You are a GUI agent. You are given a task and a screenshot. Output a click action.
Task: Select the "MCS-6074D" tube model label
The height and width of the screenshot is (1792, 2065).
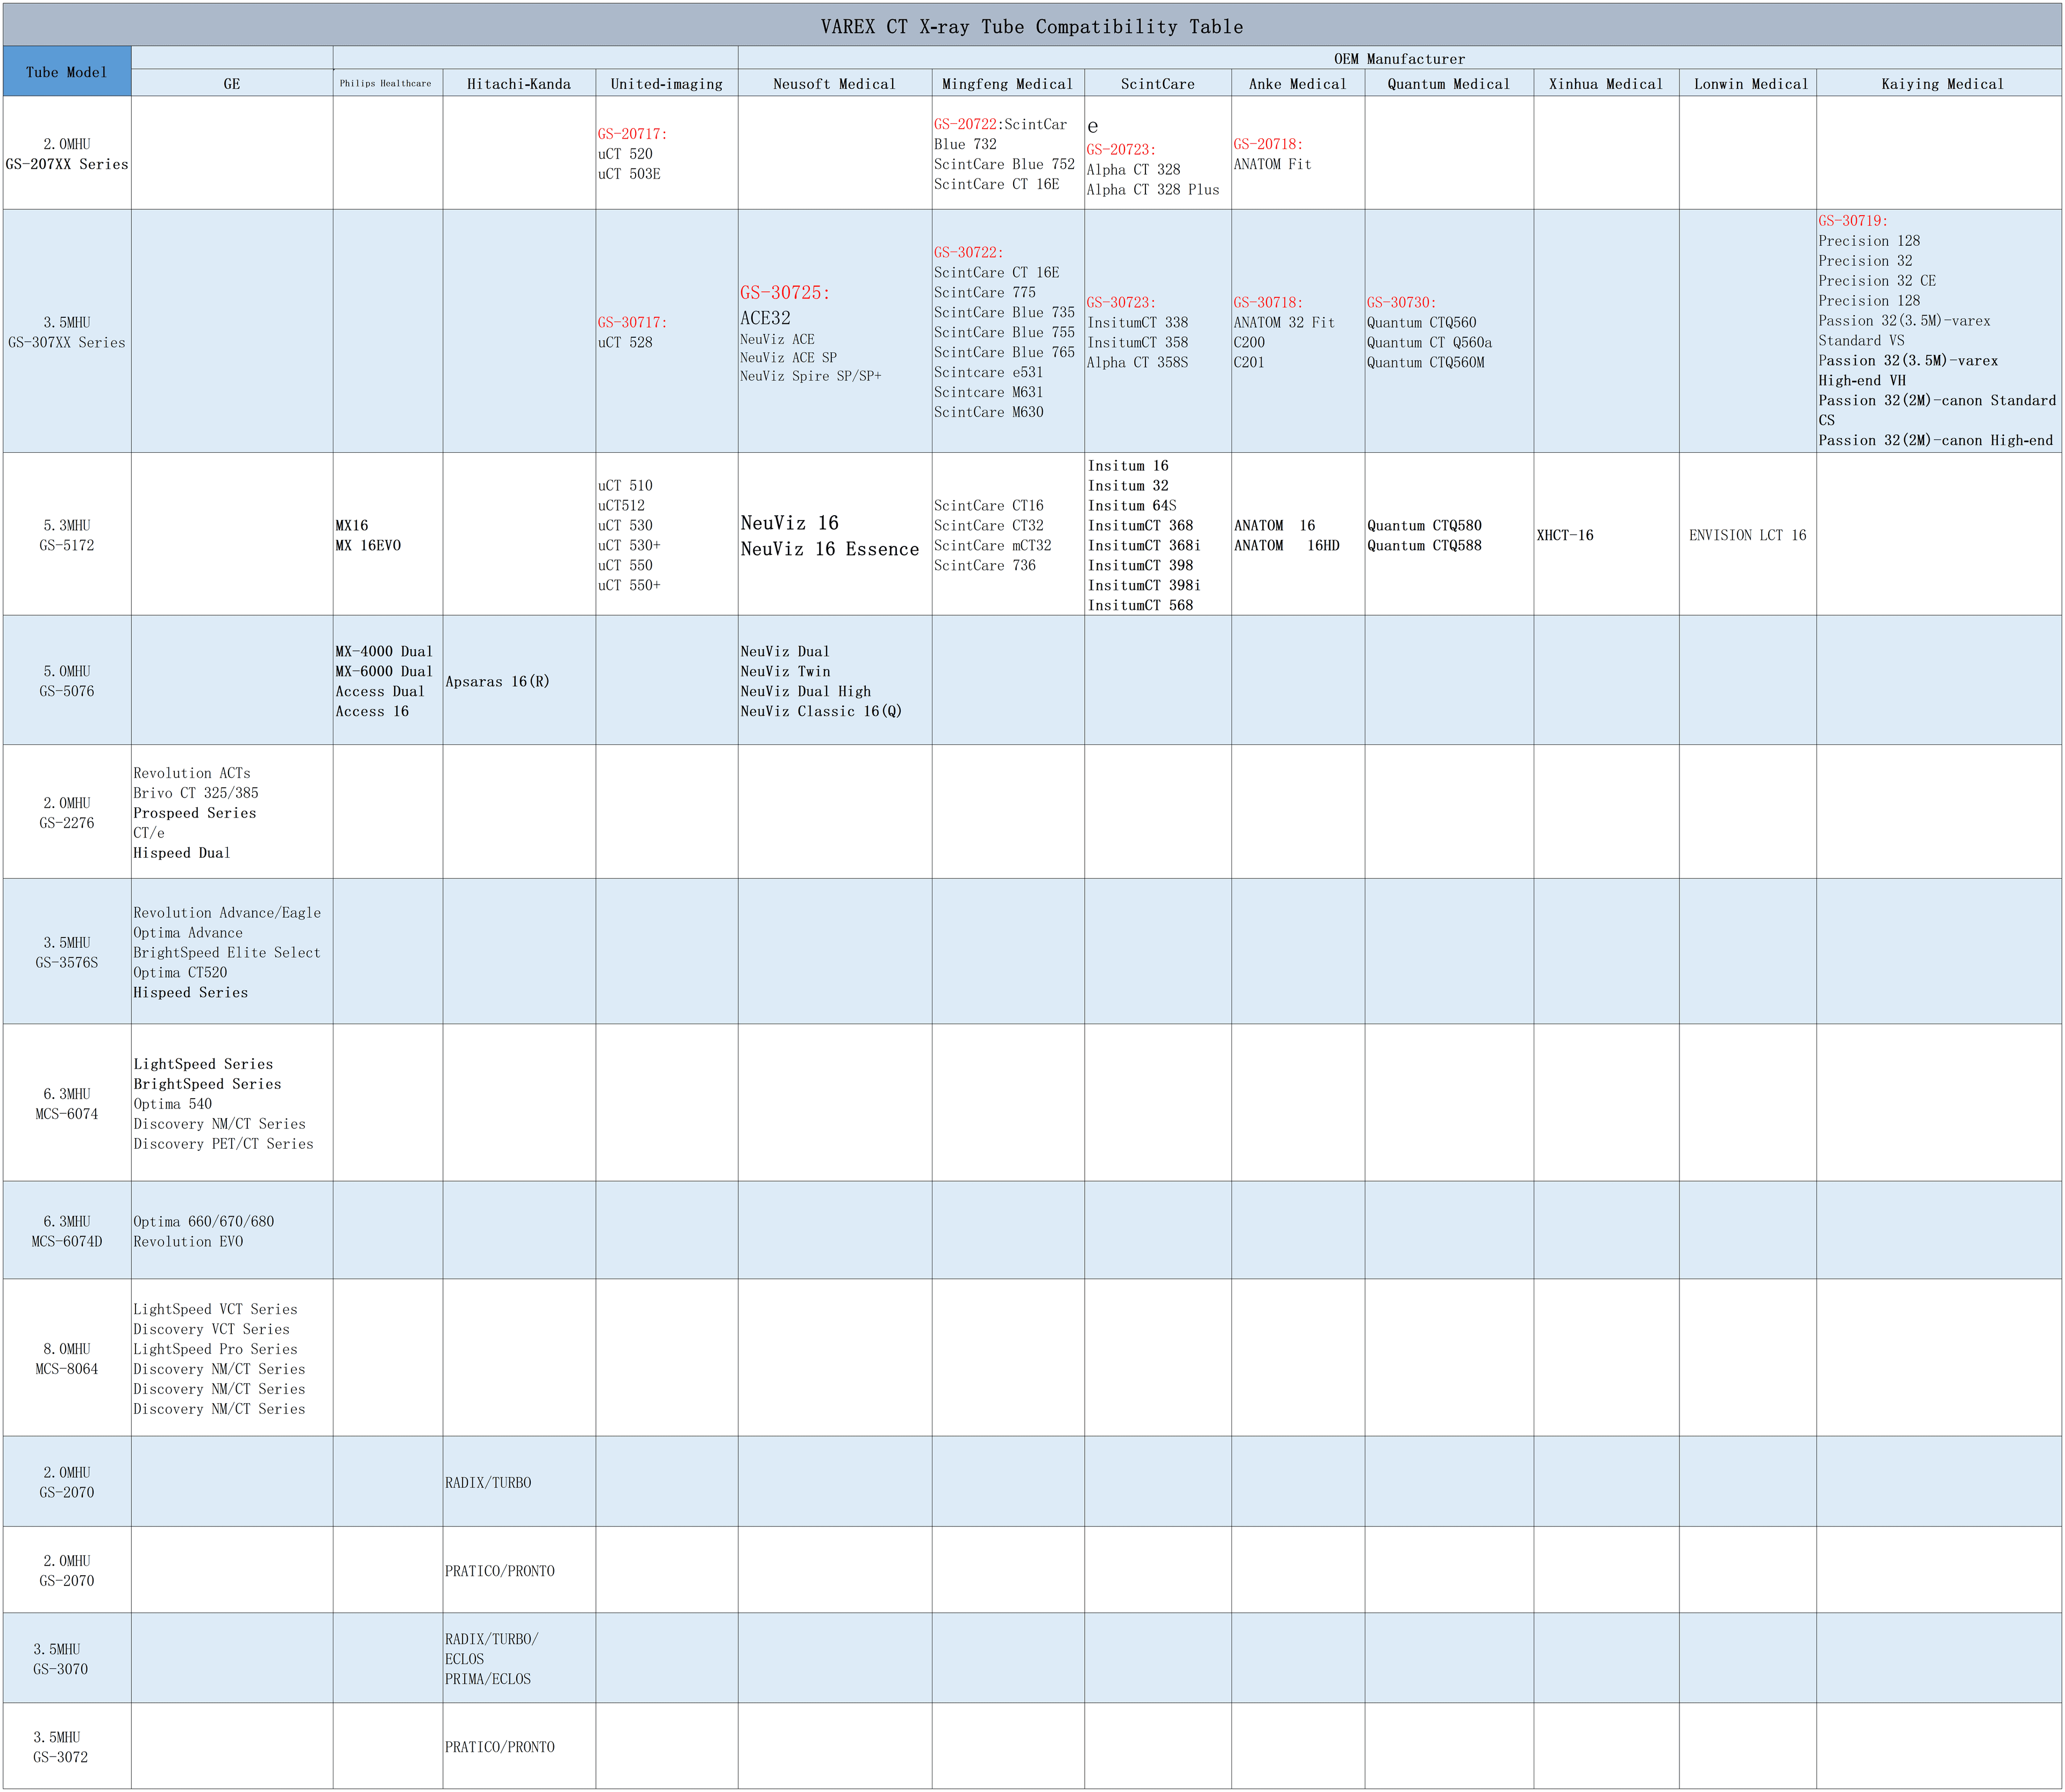click(x=67, y=1241)
